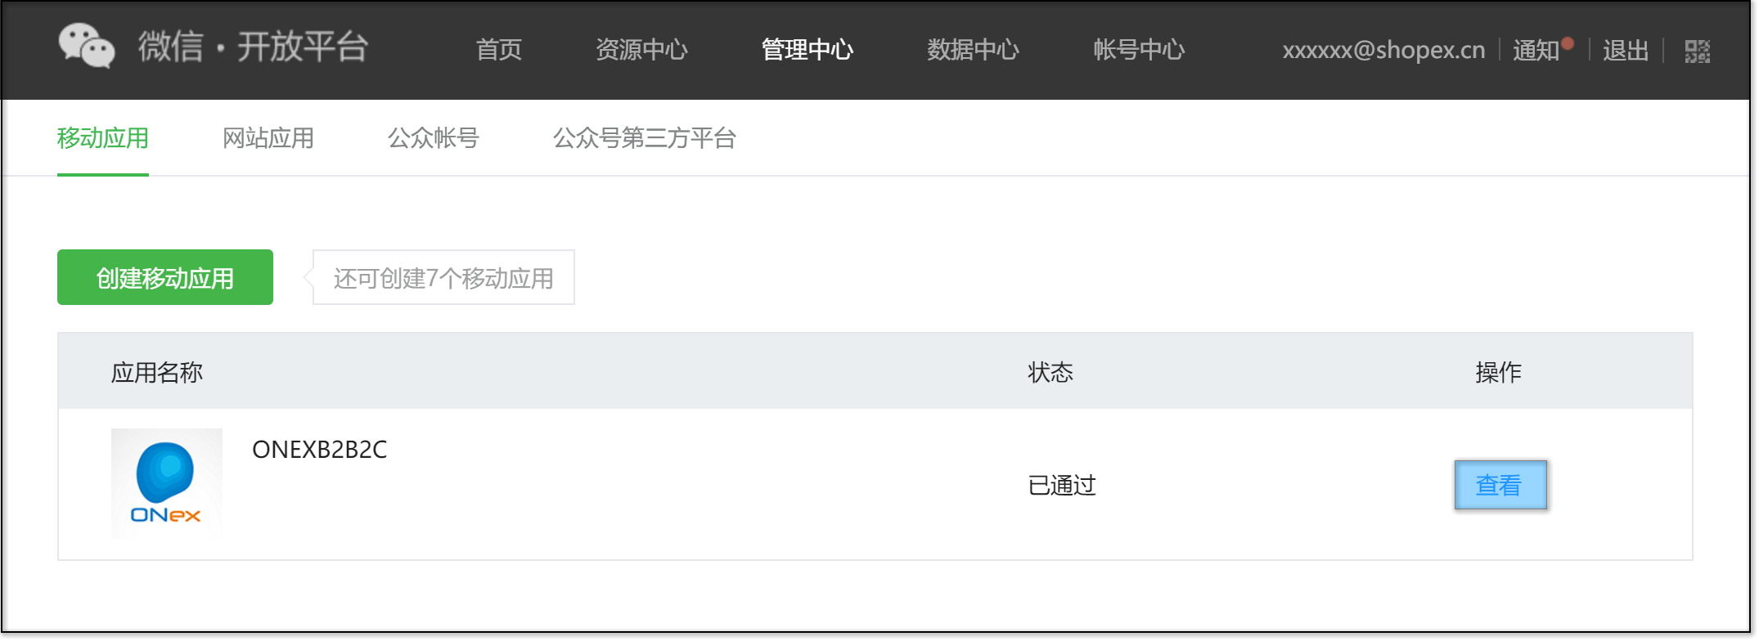
Task: Click the 创建移动应用 green button
Action: (165, 277)
